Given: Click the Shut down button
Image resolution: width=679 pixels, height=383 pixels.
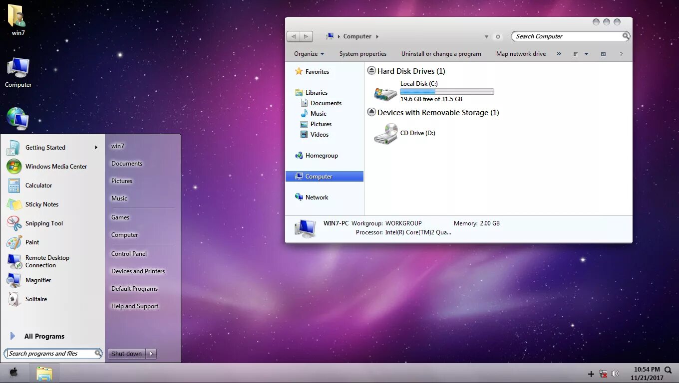Looking at the screenshot, I should [x=127, y=354].
